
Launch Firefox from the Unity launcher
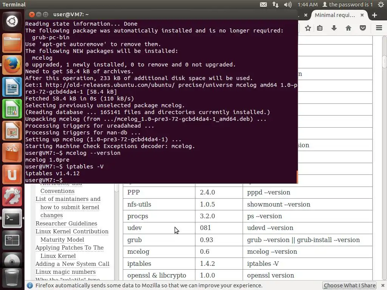tap(12, 65)
